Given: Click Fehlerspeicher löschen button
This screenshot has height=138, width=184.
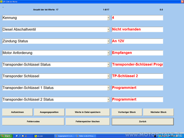Looking at the screenshot, I should pos(88,121).
